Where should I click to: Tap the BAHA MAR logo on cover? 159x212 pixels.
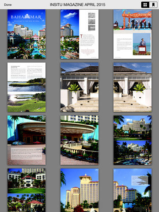click(x=26, y=17)
